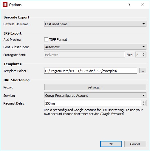Click the EPS Export section heading
This screenshot has width=150, height=151.
pos(13,33)
